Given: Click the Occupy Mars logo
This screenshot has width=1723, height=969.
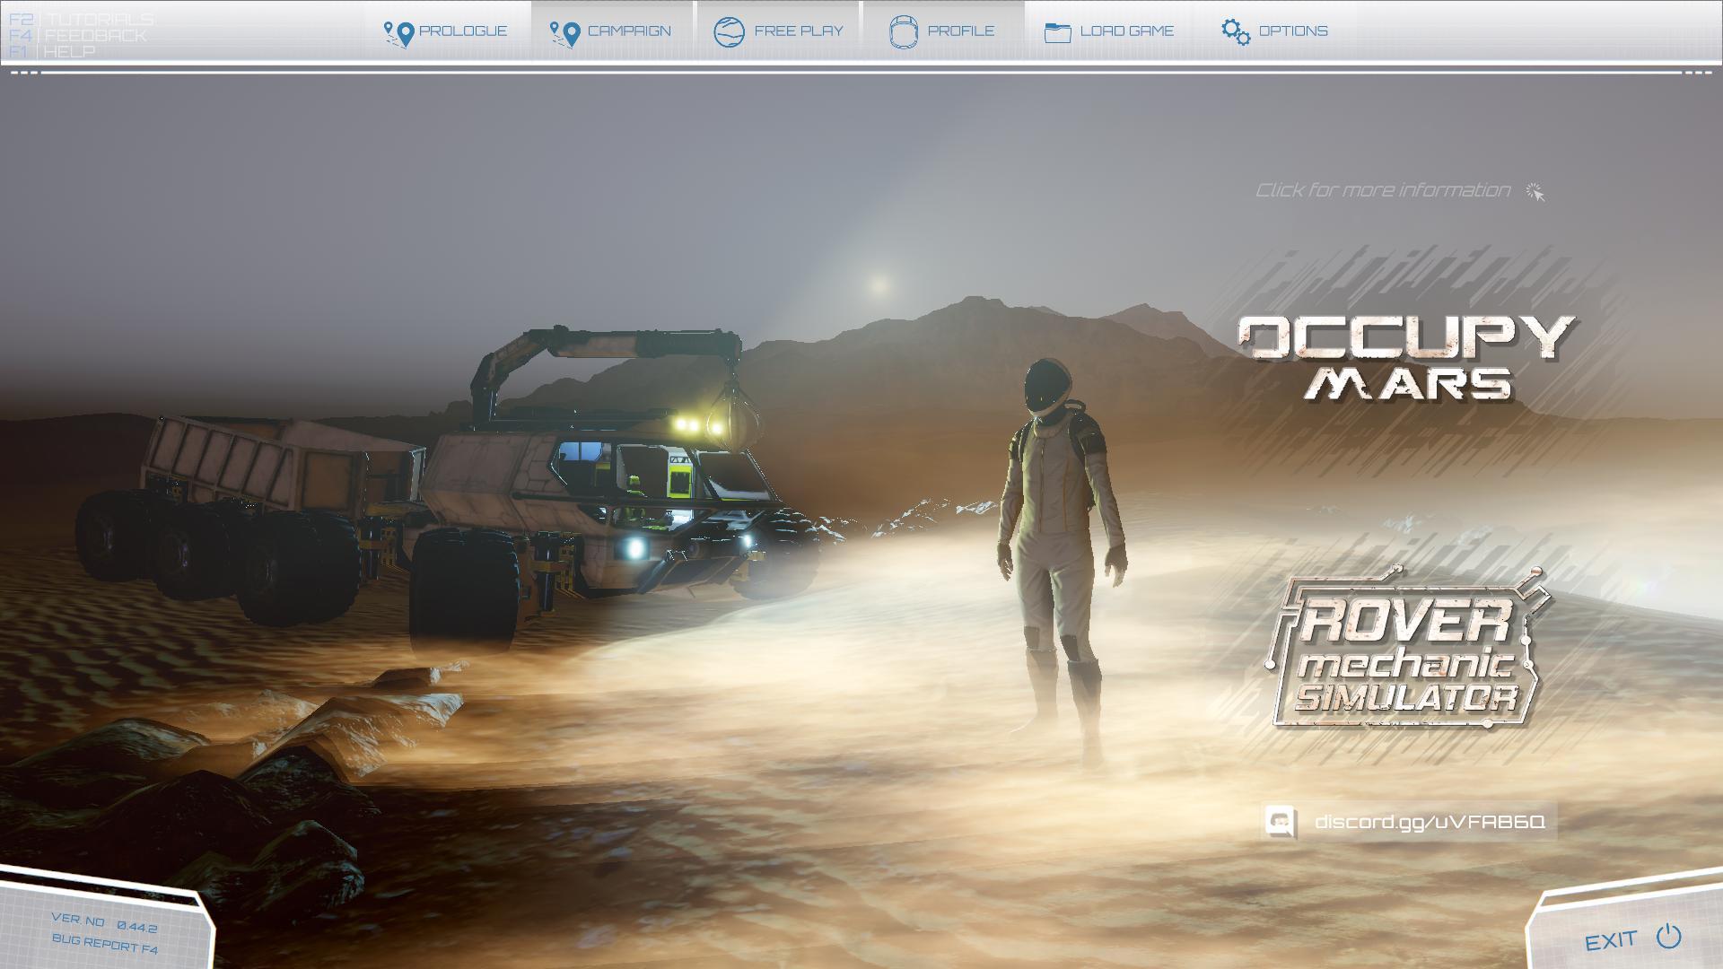Looking at the screenshot, I should point(1406,357).
